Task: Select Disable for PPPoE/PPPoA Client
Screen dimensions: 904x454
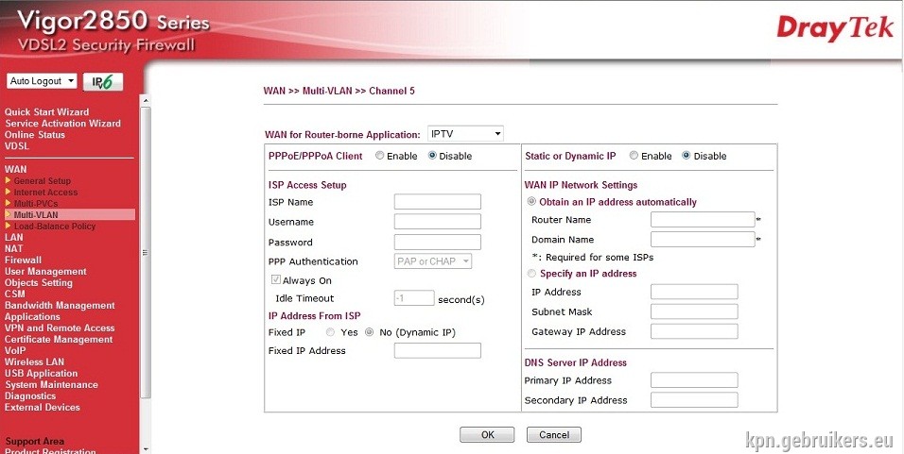Action: pos(432,156)
